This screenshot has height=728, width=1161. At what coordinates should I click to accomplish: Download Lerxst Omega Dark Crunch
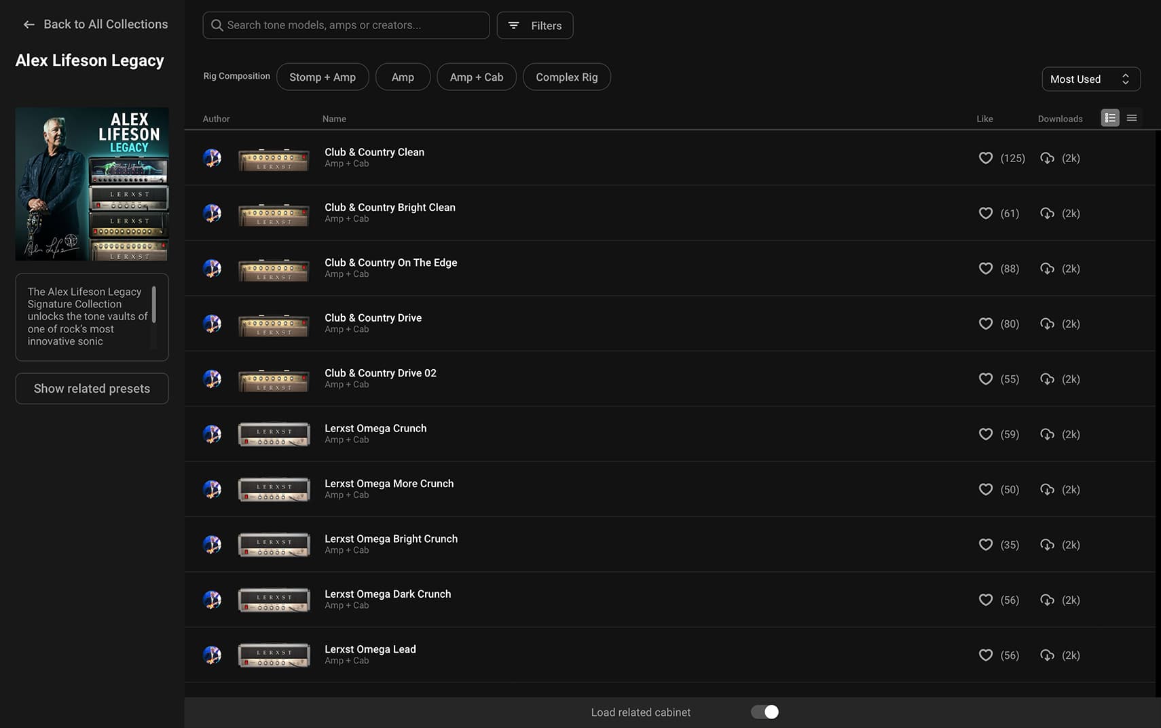(1048, 600)
